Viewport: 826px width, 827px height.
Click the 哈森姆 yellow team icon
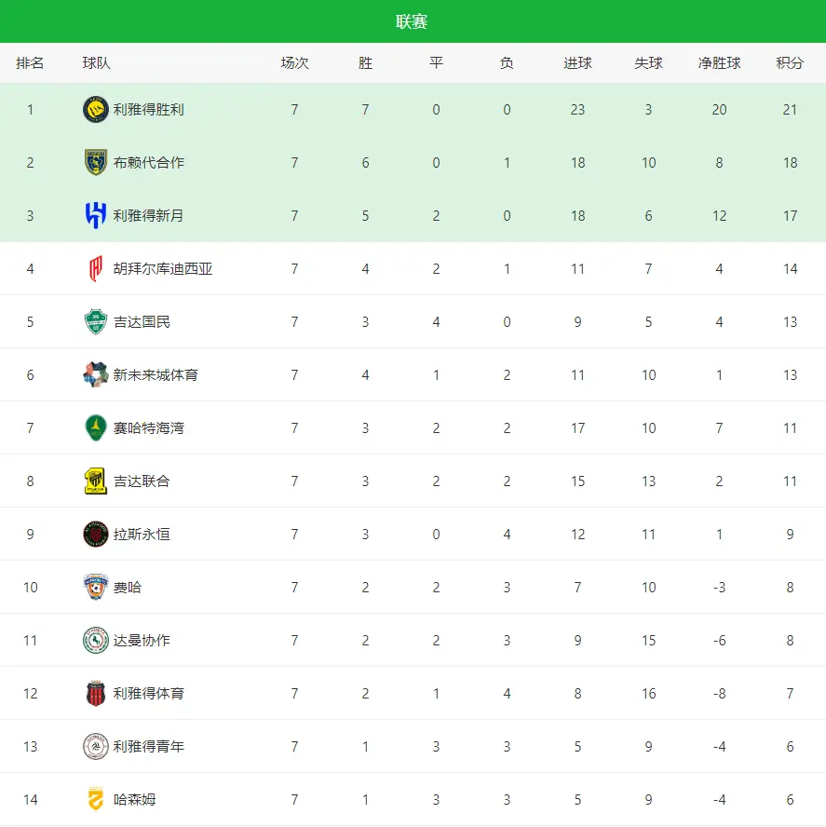click(96, 799)
